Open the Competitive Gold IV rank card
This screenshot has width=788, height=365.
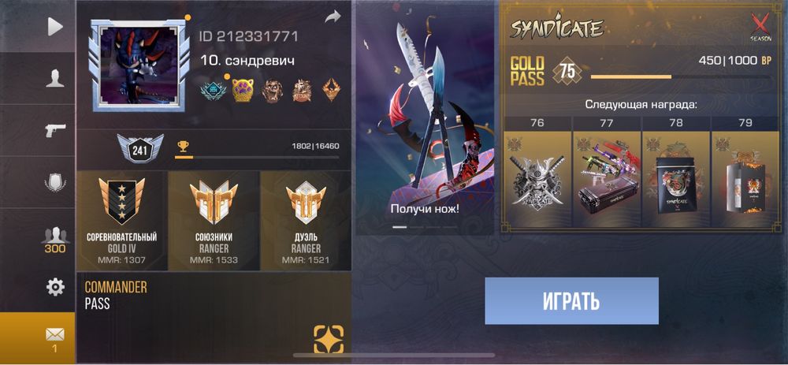coord(121,221)
